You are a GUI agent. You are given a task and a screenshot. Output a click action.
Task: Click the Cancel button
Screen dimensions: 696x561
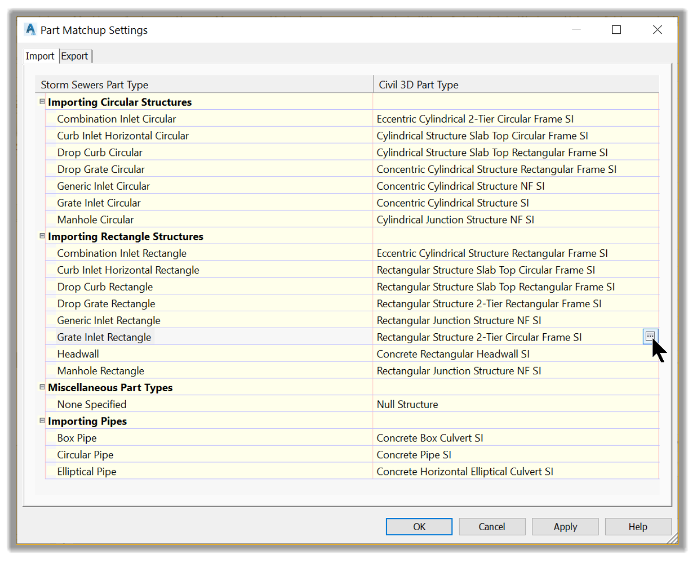[492, 527]
